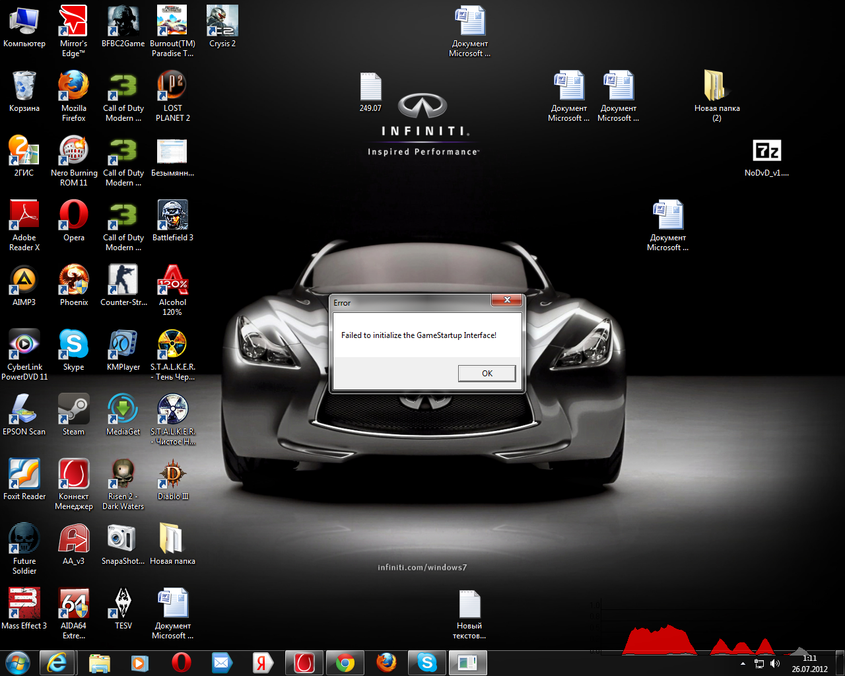
Task: Select the Crysis 2 shortcut
Action: (x=222, y=26)
